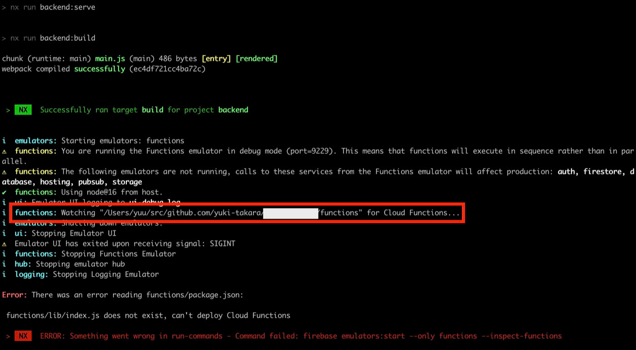Click the [entry] tag after main.js

(216, 58)
